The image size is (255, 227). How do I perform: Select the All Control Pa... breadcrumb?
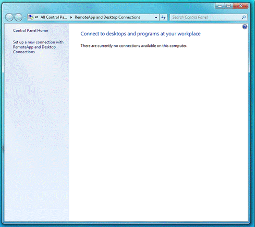pyautogui.click(x=54, y=17)
